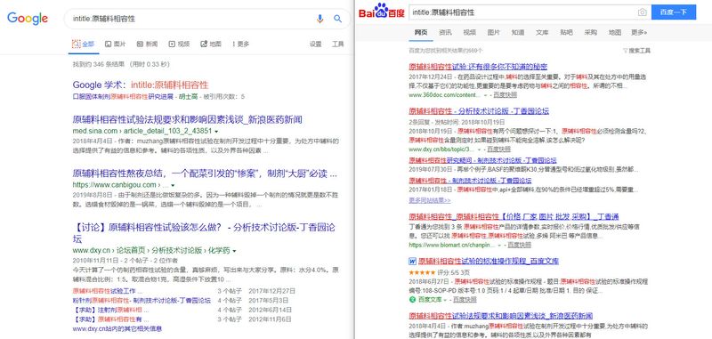Expand Google 更多 menu
The image size is (712, 339).
click(240, 44)
